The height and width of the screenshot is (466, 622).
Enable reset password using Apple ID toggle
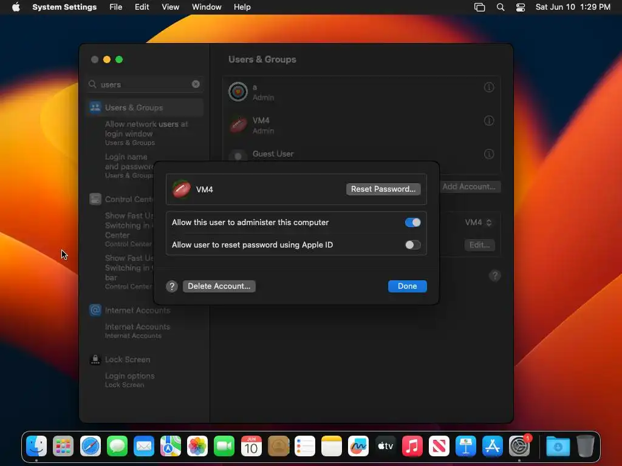412,245
